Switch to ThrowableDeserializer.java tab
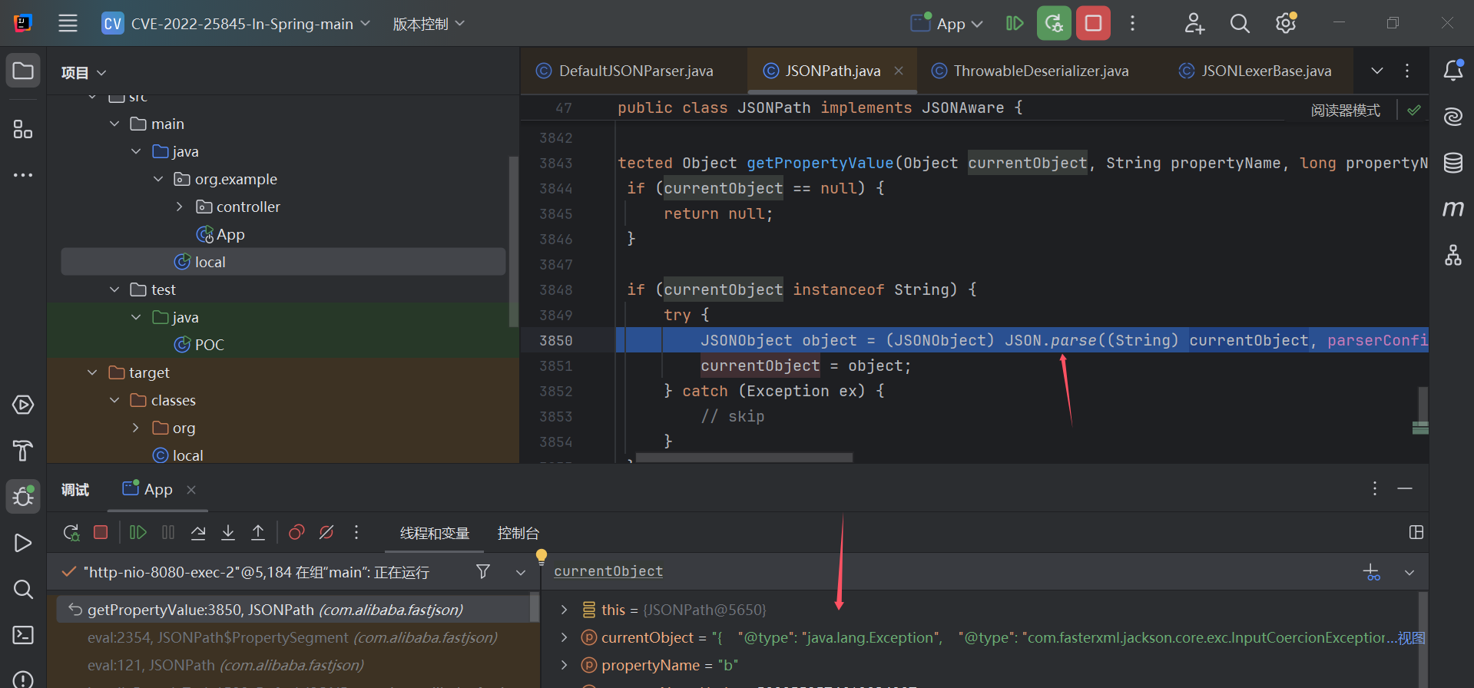Image resolution: width=1474 pixels, height=688 pixels. point(1039,71)
